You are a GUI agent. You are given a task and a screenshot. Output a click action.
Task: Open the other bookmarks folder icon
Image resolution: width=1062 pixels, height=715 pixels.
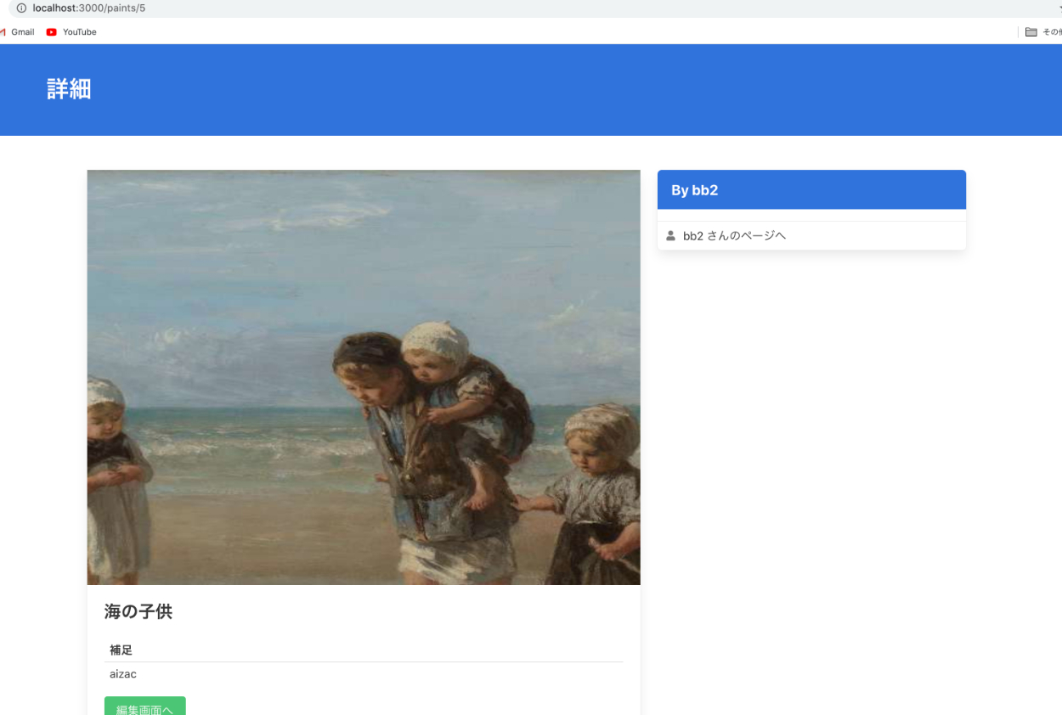(x=1031, y=32)
